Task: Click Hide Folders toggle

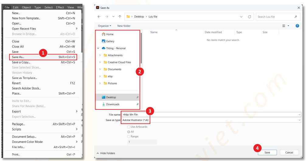Action: (106, 153)
